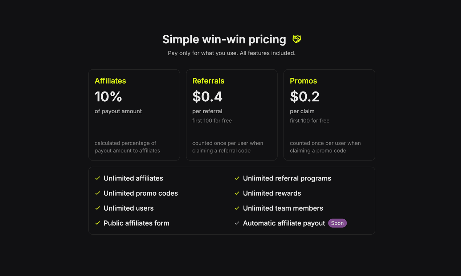Toggle the Public affiliates form checkmark
Image resolution: width=461 pixels, height=276 pixels.
97,223
